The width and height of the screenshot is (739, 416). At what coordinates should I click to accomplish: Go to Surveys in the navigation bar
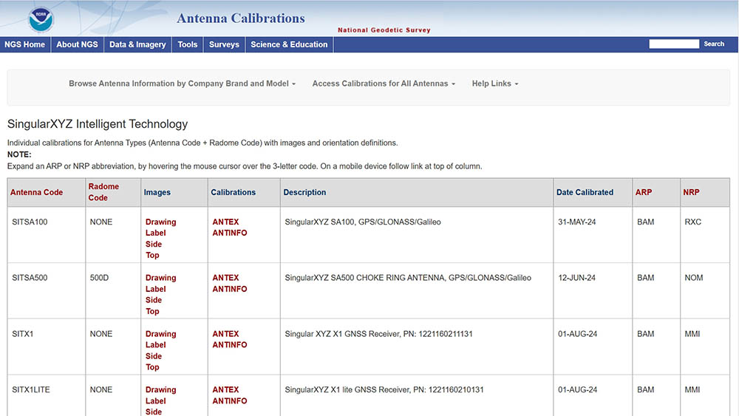coord(224,44)
